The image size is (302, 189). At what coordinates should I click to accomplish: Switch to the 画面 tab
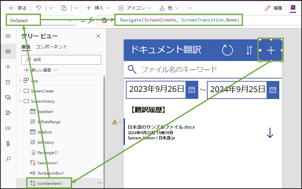26,47
